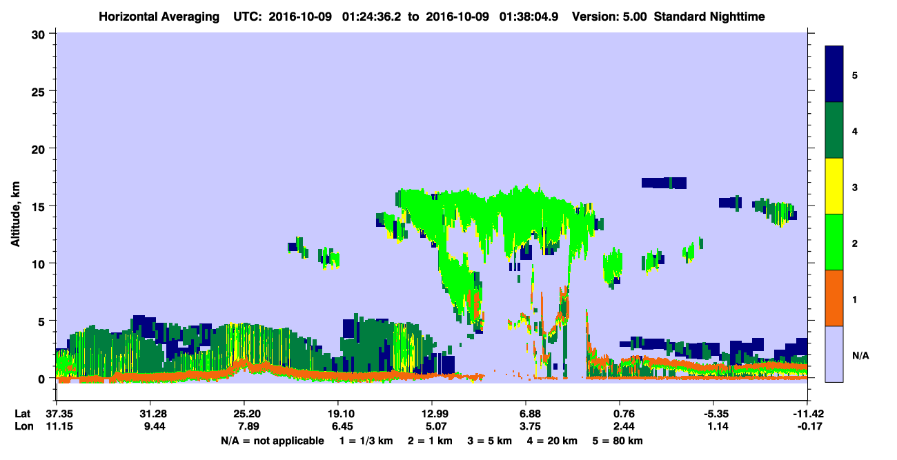Image resolution: width=897 pixels, height=460 pixels.
Task: Click the "1 = 1/3 km" legend entry
Action: (x=368, y=441)
